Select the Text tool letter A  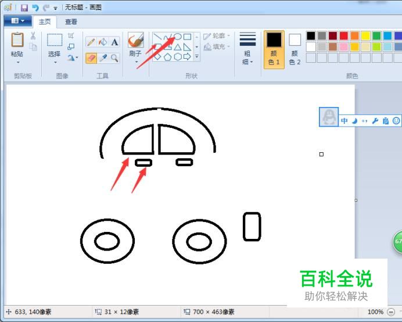coord(114,42)
